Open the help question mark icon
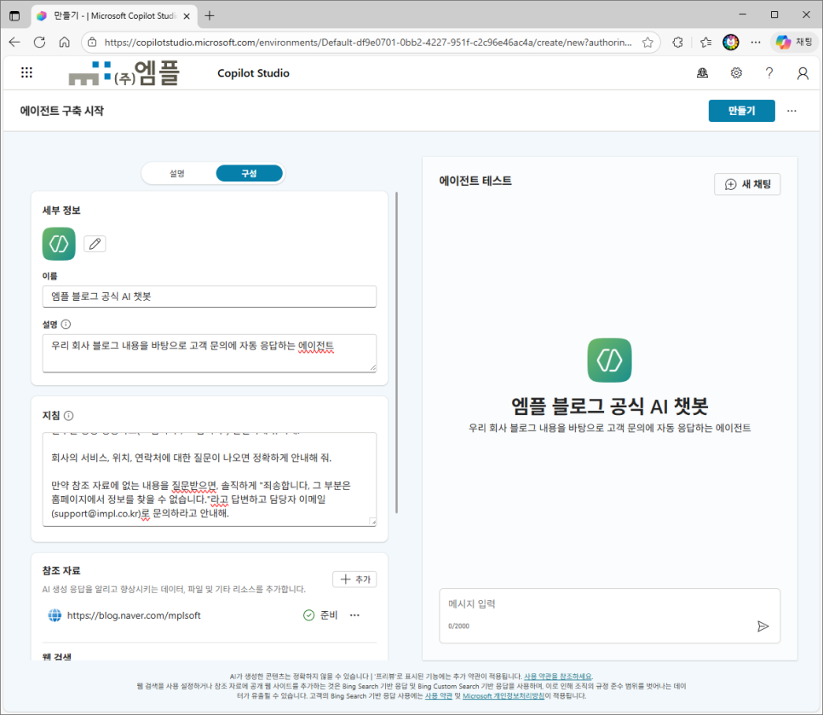The image size is (823, 715). [x=769, y=73]
